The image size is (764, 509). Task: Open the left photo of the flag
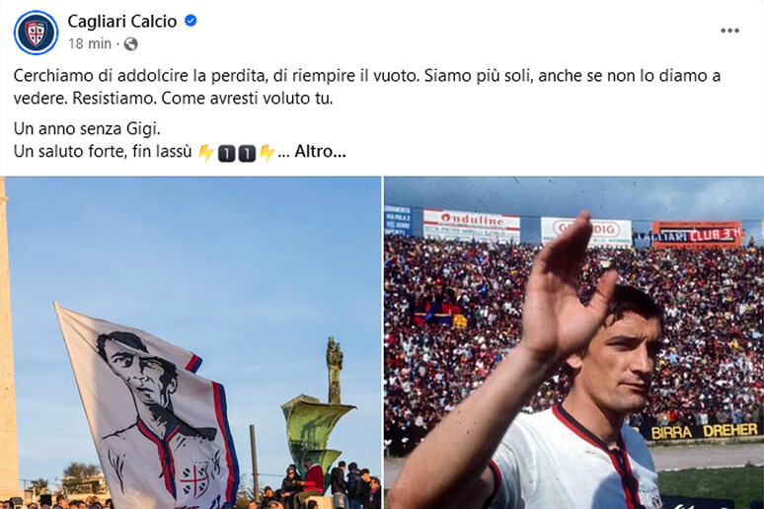click(x=191, y=343)
